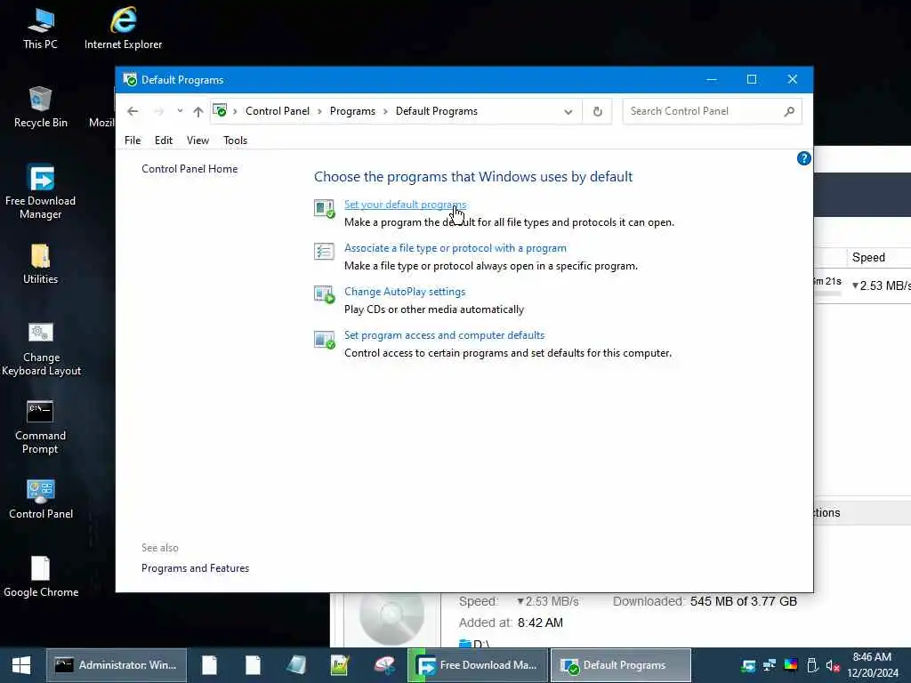Switch to Free Download Manager taskbar button
This screenshot has width=911, height=683.
478,665
